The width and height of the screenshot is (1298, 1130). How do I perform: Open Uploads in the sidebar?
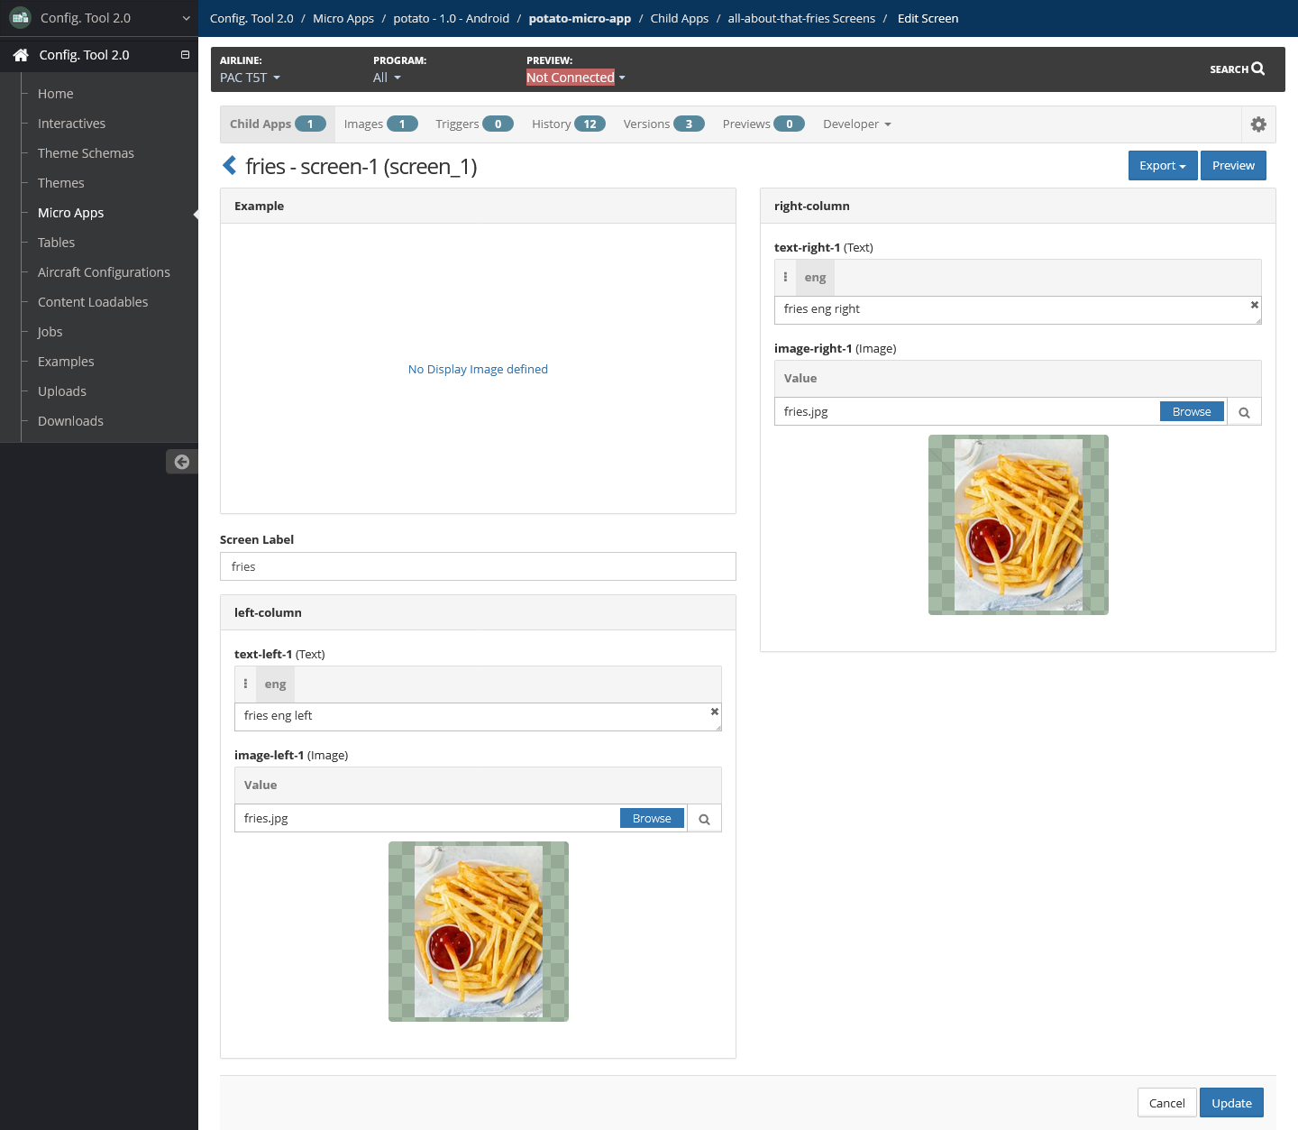coord(62,391)
